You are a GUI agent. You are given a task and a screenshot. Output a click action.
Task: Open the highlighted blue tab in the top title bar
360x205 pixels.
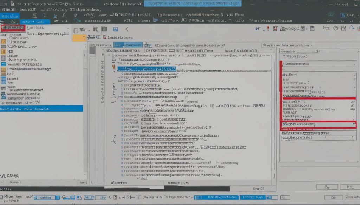[x=193, y=4]
